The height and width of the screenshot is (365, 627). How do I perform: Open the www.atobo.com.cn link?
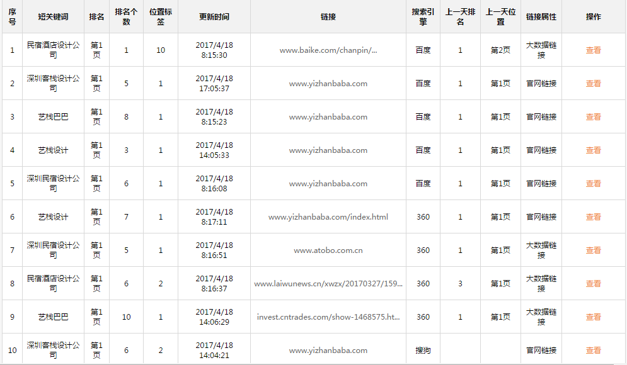click(328, 250)
